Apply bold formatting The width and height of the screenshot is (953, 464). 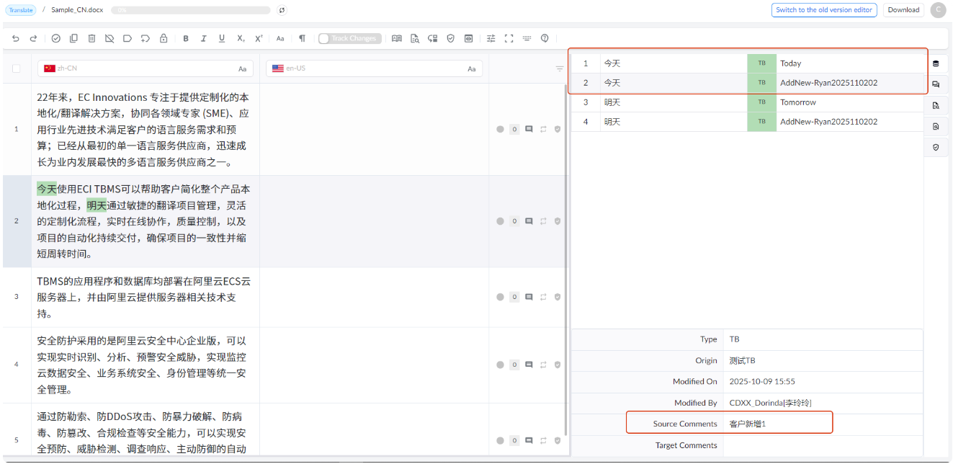(x=186, y=38)
